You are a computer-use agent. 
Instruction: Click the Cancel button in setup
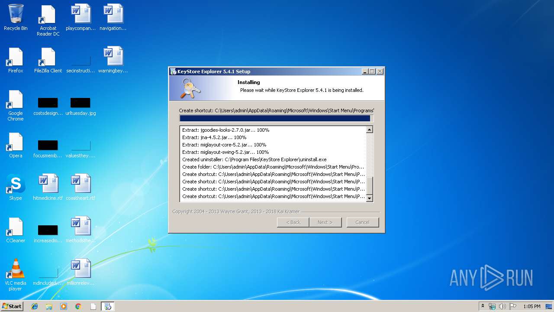coord(363,222)
